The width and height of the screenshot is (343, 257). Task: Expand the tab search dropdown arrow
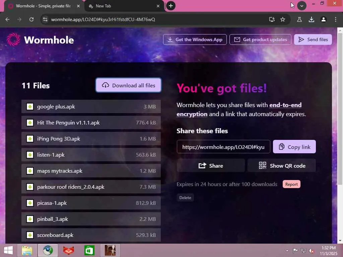302,6
